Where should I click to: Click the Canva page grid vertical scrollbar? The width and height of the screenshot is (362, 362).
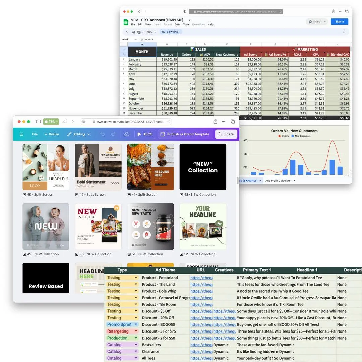(238, 180)
